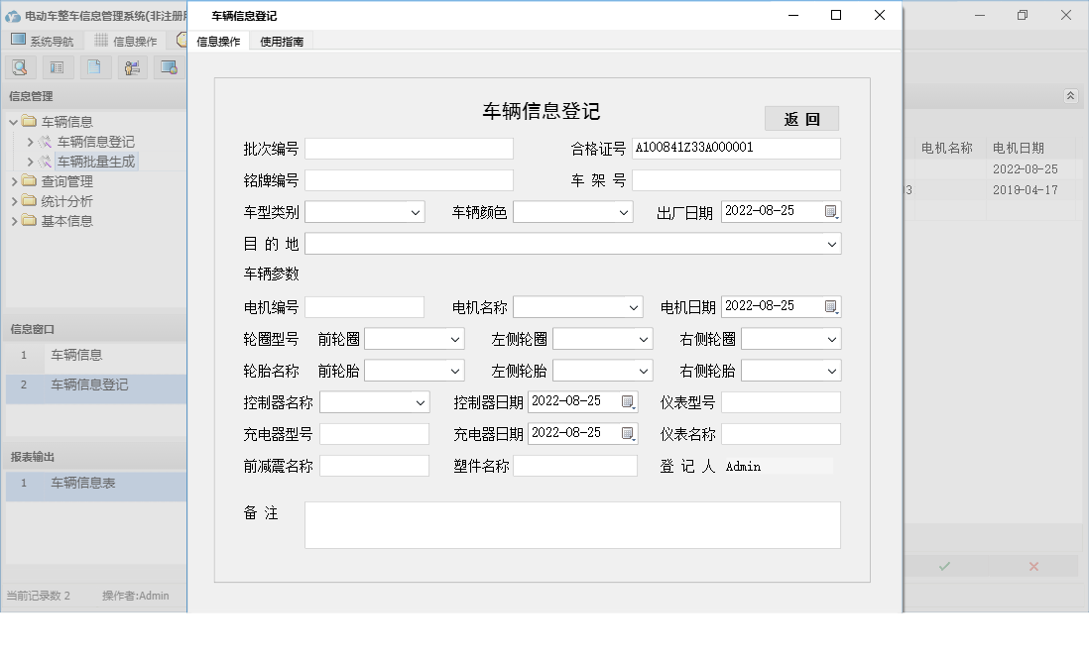Click the 系统导航 grid icon
This screenshot has height=659, width=1089.
(x=17, y=41)
